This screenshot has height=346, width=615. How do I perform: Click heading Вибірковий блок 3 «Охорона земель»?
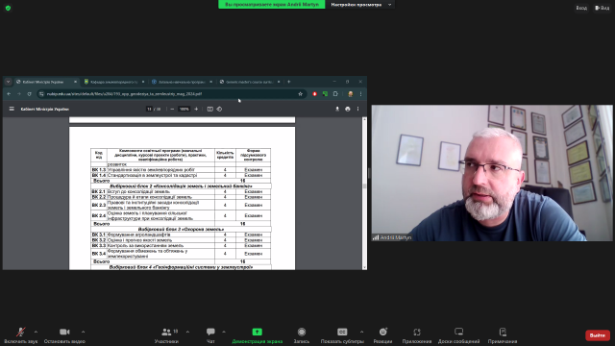pos(181,229)
